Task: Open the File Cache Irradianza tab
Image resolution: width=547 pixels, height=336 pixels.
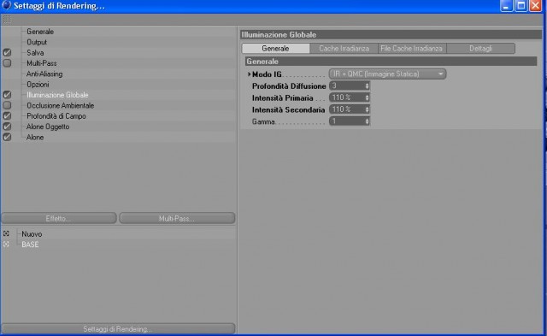Action: pos(412,49)
